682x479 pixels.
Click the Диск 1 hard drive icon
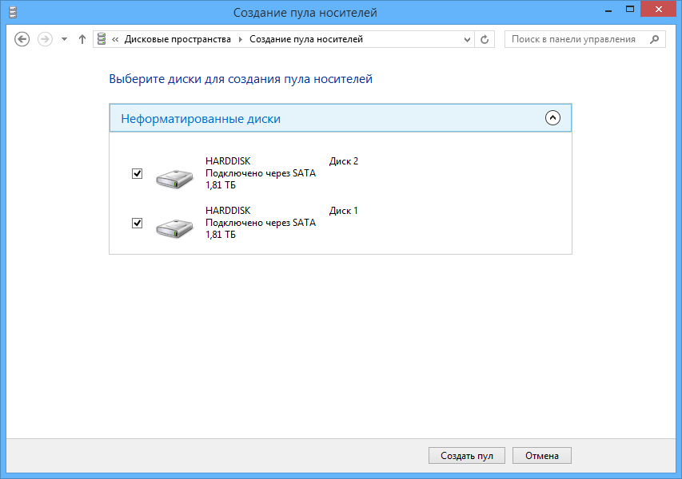coord(174,228)
